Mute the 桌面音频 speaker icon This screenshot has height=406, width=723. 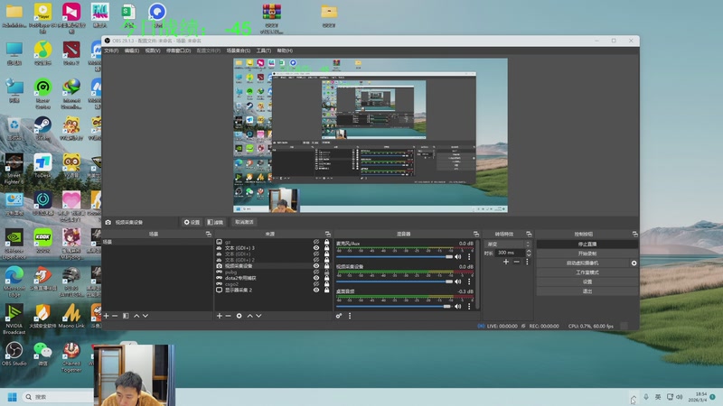[x=458, y=306]
